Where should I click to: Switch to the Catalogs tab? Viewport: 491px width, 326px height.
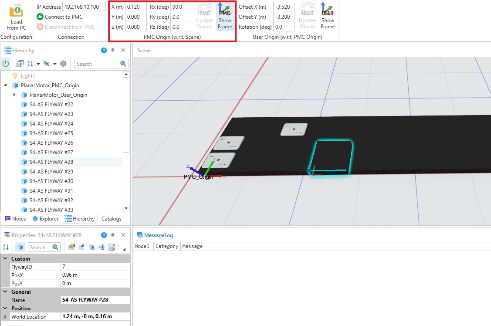point(111,219)
